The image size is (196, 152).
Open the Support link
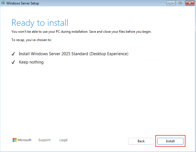click(44, 140)
